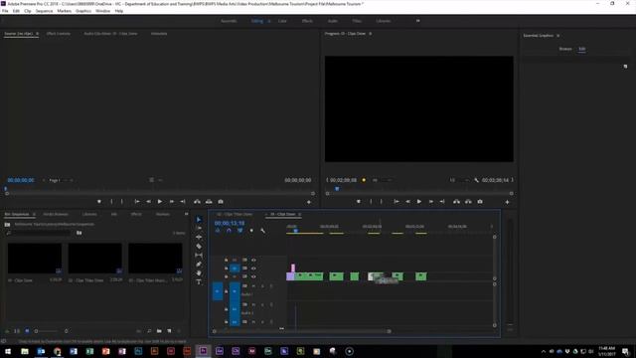Viewport: 636px width, 358px height.
Task: Open Program monitor settings wrench menu
Action: (476, 180)
